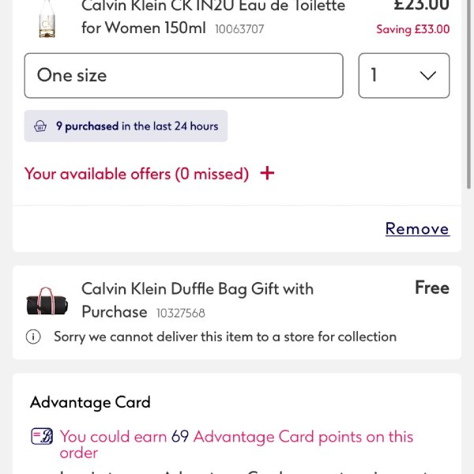Click the Duffle Bag product image

[x=47, y=300]
